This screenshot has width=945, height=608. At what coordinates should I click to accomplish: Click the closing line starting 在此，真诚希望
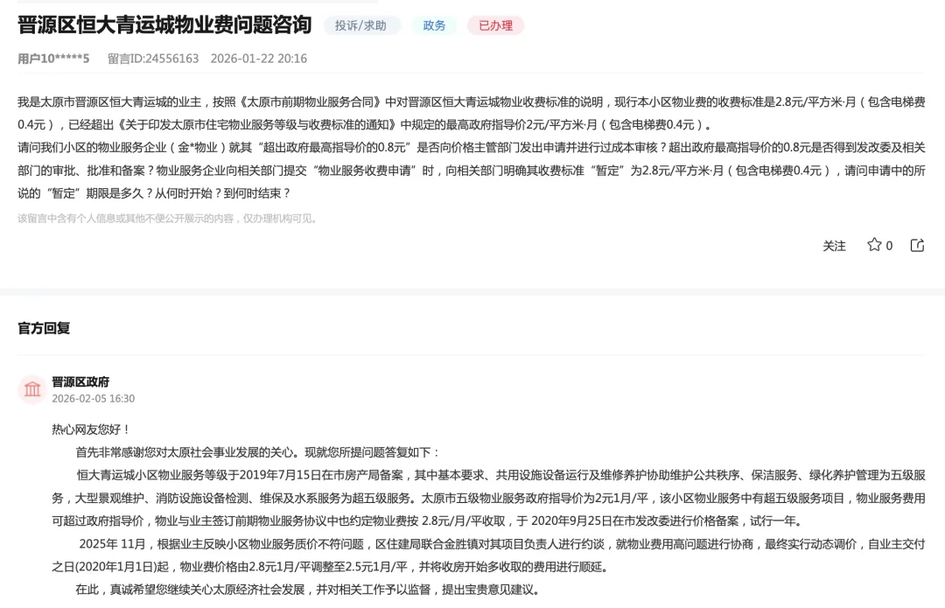(309, 590)
